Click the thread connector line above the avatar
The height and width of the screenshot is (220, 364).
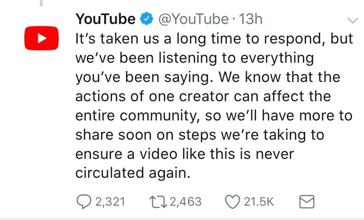(42, 4)
